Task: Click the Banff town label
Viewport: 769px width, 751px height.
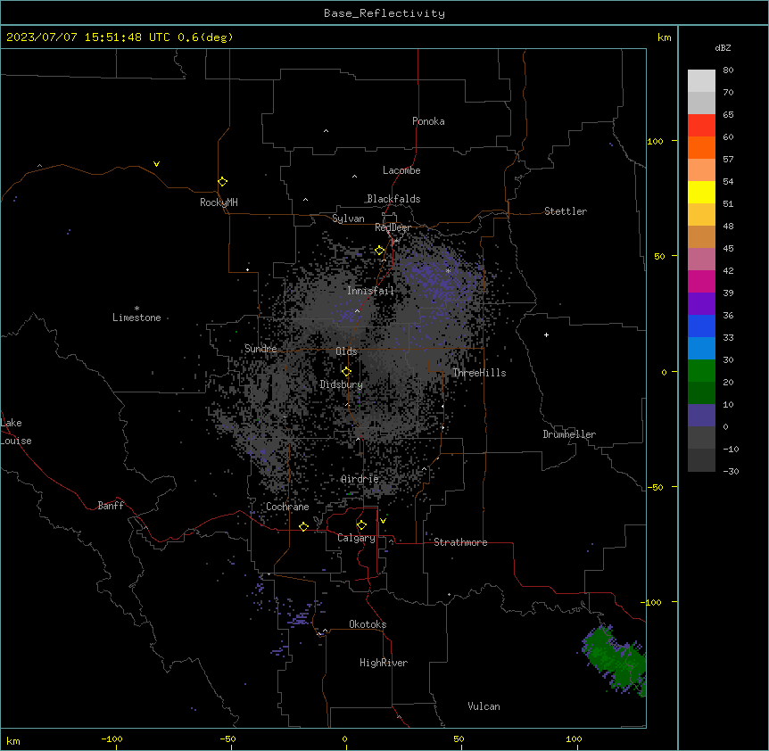Action: (x=111, y=506)
